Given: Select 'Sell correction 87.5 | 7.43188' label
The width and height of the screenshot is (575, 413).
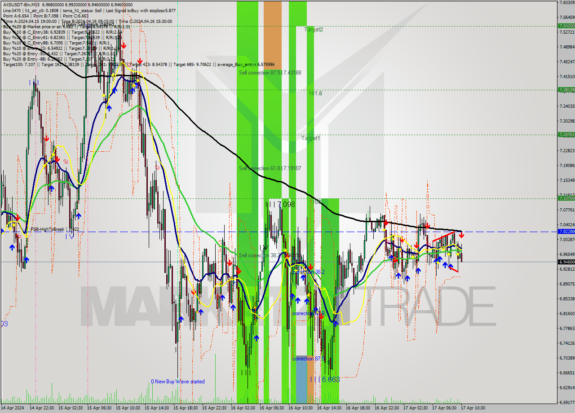Looking at the screenshot, I should (270, 72).
